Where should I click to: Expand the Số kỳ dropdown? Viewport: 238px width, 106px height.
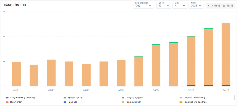coord(164,6)
